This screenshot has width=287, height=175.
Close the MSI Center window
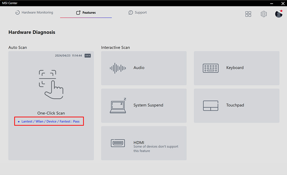tap(283, 3)
